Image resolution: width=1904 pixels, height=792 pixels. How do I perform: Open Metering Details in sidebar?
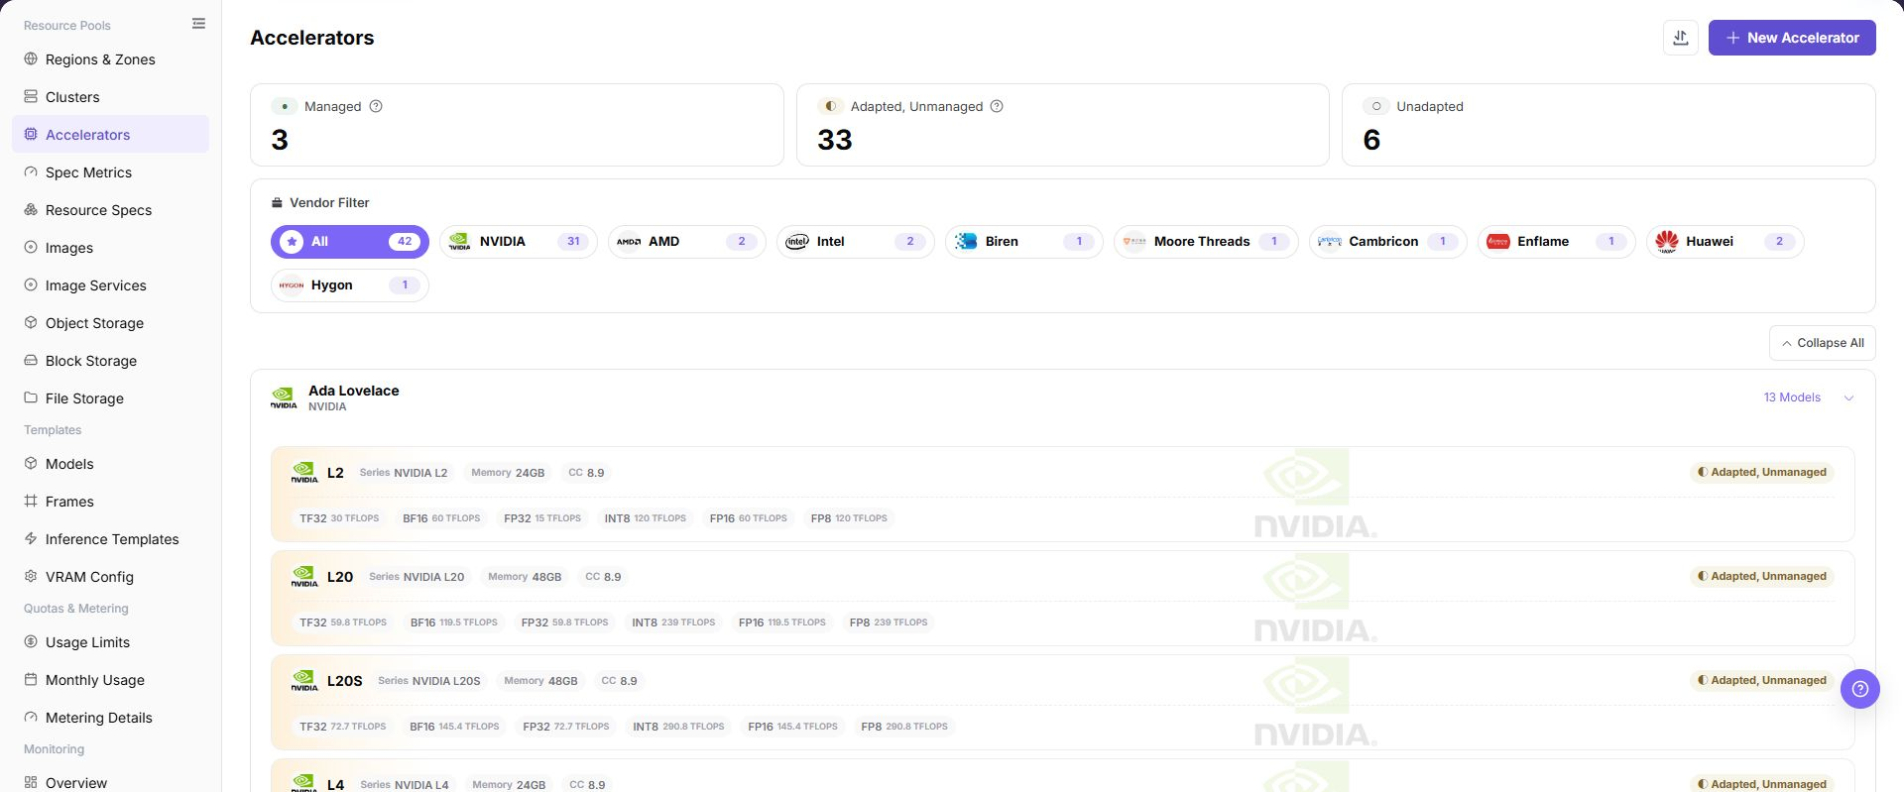pyautogui.click(x=111, y=718)
